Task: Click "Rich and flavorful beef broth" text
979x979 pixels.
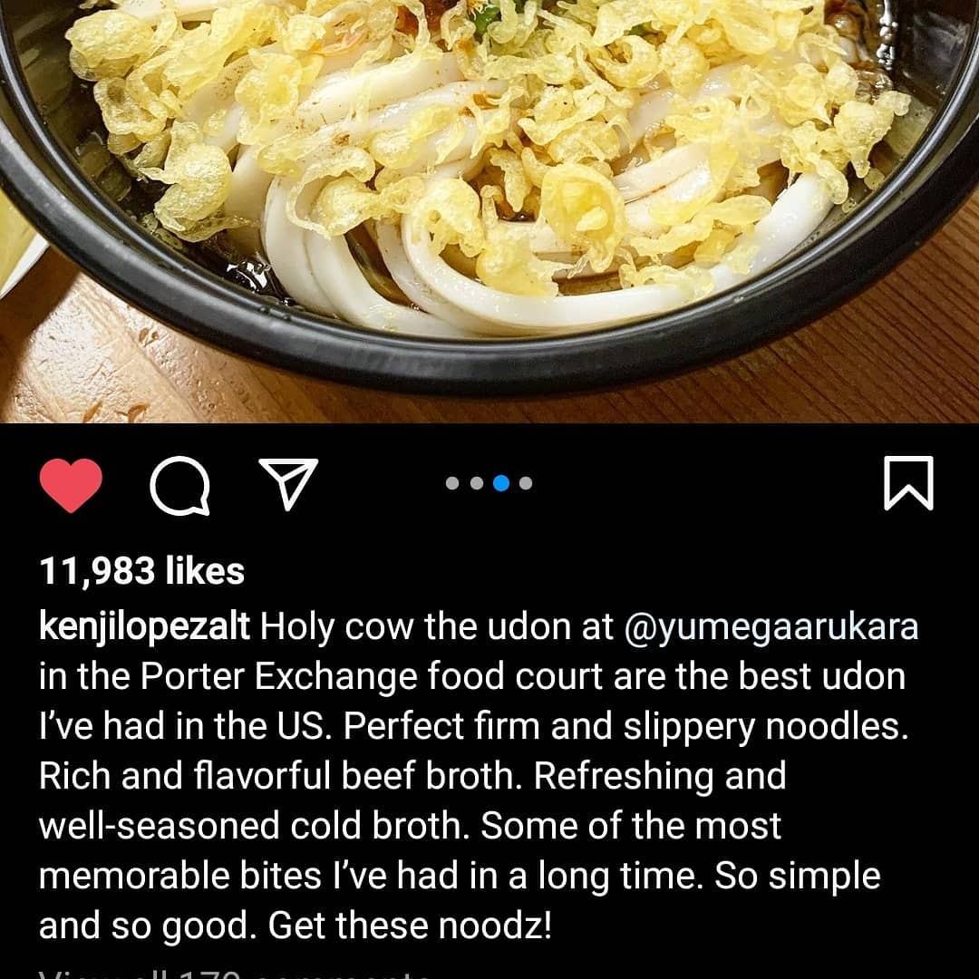Action: pos(280,776)
